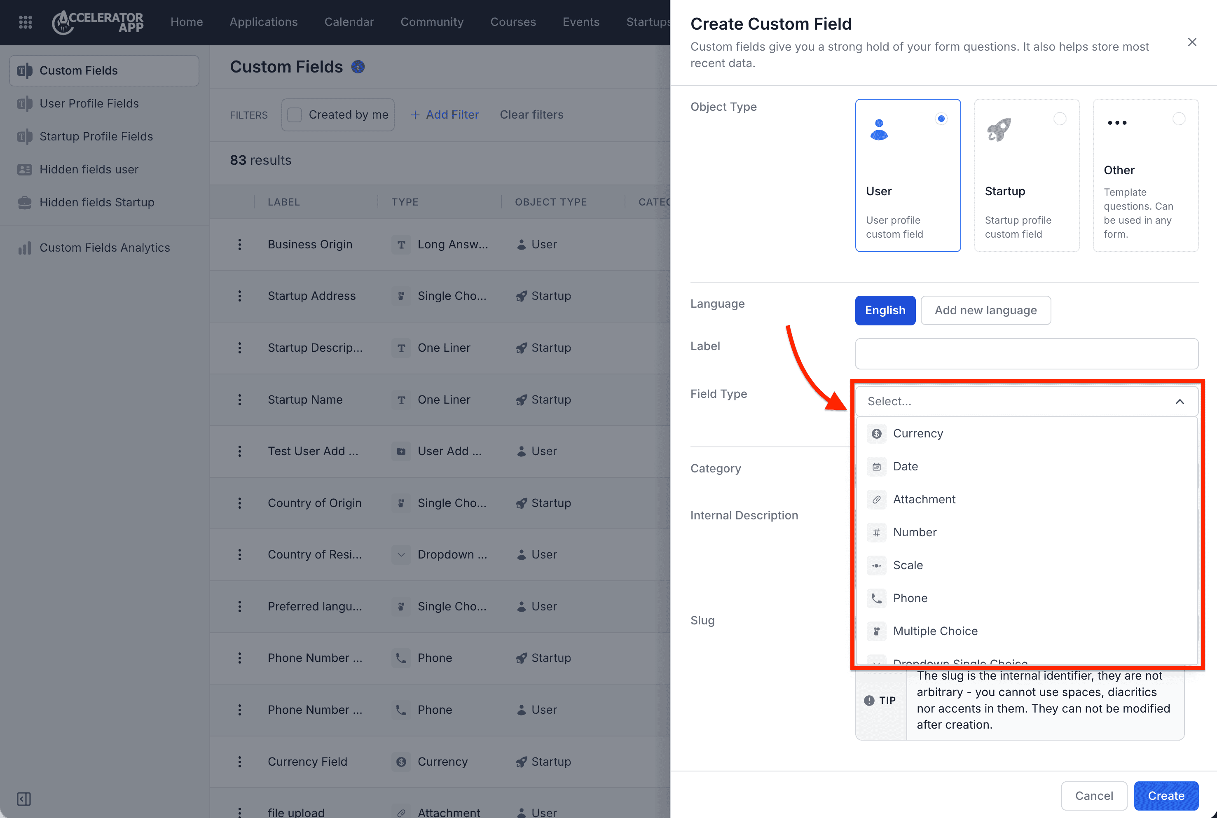
Task: Select the Other object type radio
Action: pos(1178,119)
